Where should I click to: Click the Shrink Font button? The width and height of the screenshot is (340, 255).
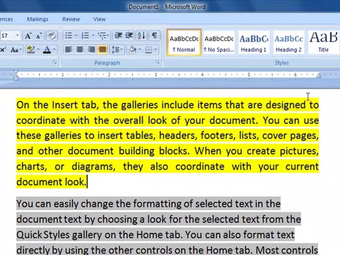tap(39, 35)
